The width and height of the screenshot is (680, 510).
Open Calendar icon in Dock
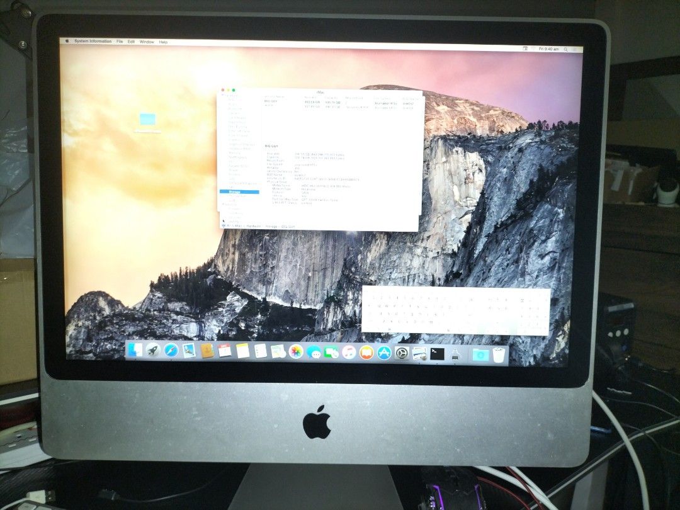click(x=225, y=351)
